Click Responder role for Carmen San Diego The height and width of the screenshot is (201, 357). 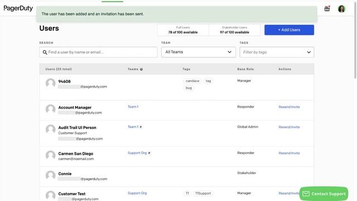[245, 153]
